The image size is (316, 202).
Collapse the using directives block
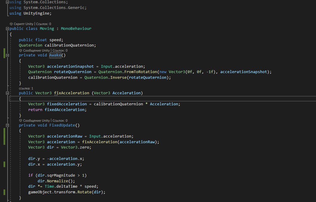pyautogui.click(x=7, y=2)
